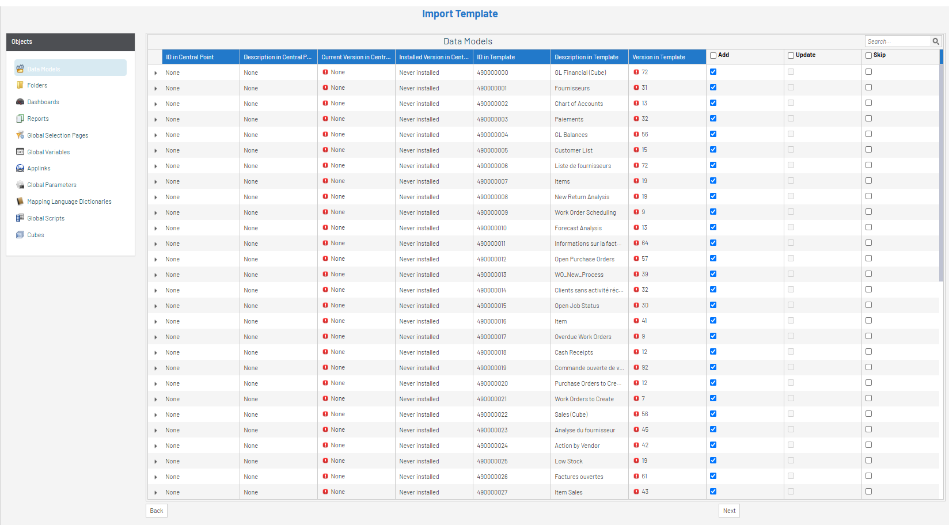
Task: Click the Next button
Action: [x=729, y=511]
